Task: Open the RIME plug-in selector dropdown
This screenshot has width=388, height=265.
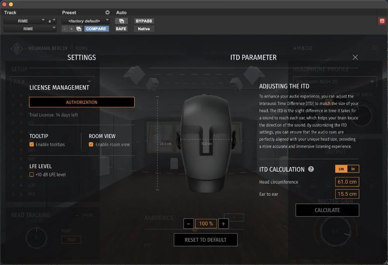Action: tap(30, 29)
